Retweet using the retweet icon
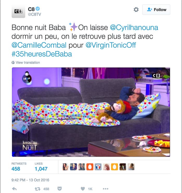 pyautogui.click(x=37, y=189)
